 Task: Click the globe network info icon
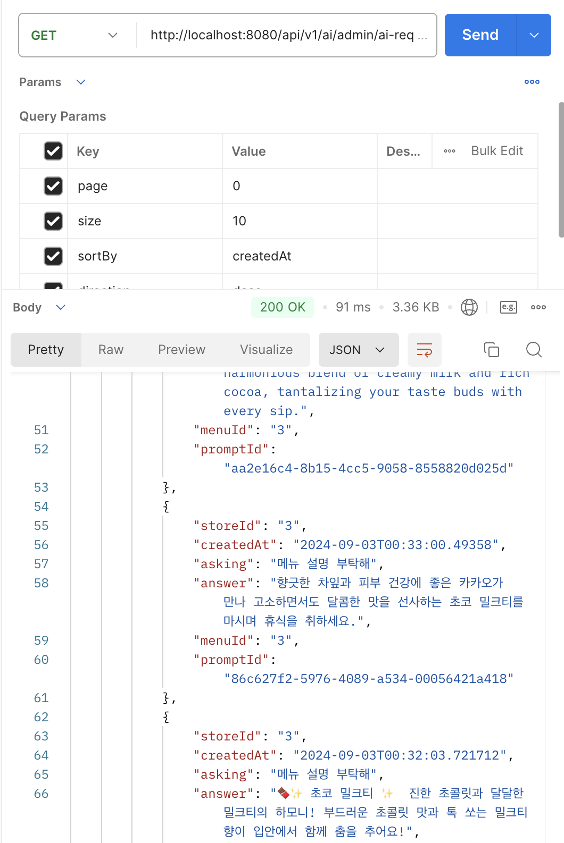point(469,307)
